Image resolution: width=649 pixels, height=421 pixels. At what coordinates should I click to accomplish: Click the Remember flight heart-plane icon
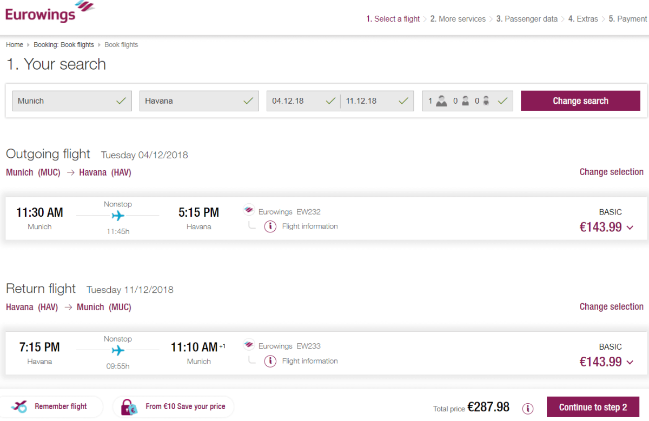tap(19, 406)
